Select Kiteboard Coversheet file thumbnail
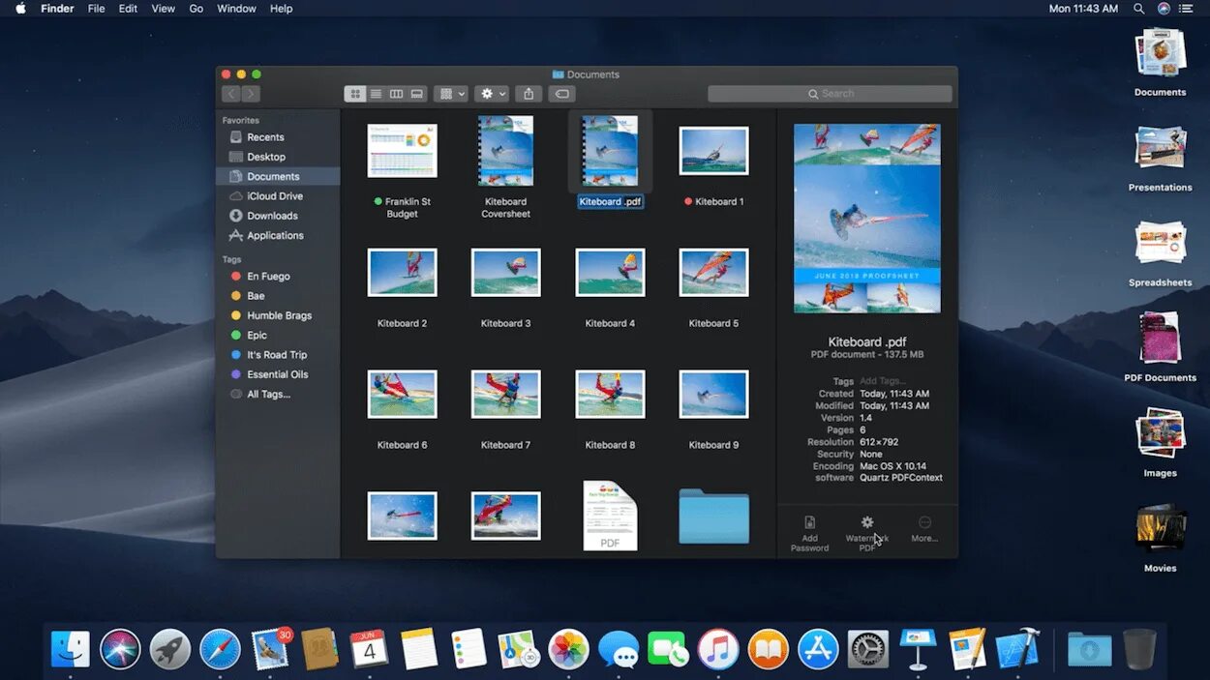This screenshot has width=1210, height=680. point(505,151)
